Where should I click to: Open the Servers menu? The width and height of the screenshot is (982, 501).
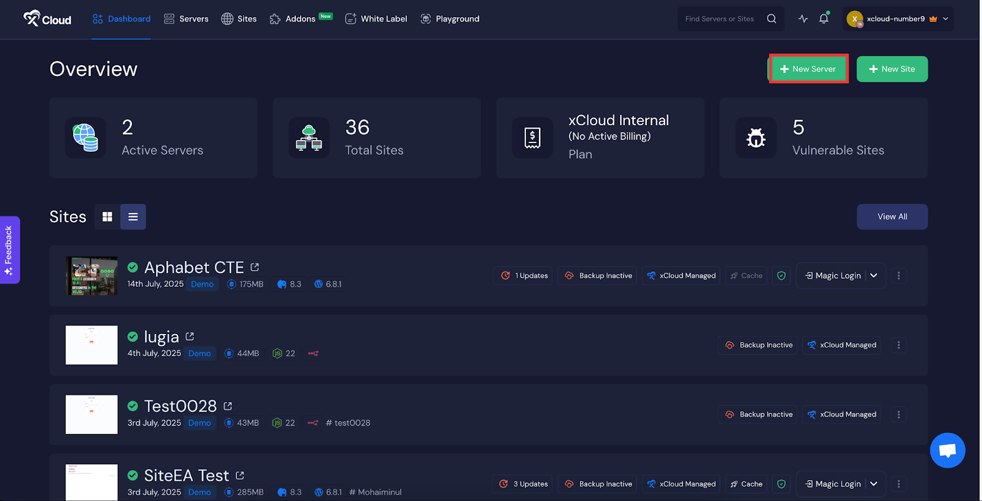click(x=187, y=19)
